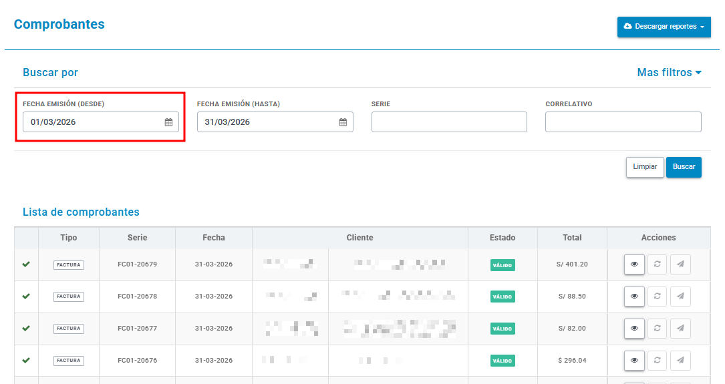Click the Buscar button
The width and height of the screenshot is (725, 384).
click(684, 167)
